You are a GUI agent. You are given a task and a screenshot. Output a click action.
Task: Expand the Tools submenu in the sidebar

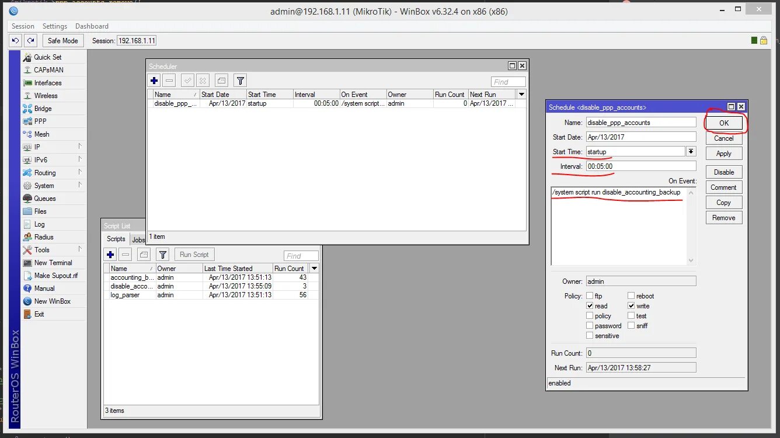click(80, 249)
